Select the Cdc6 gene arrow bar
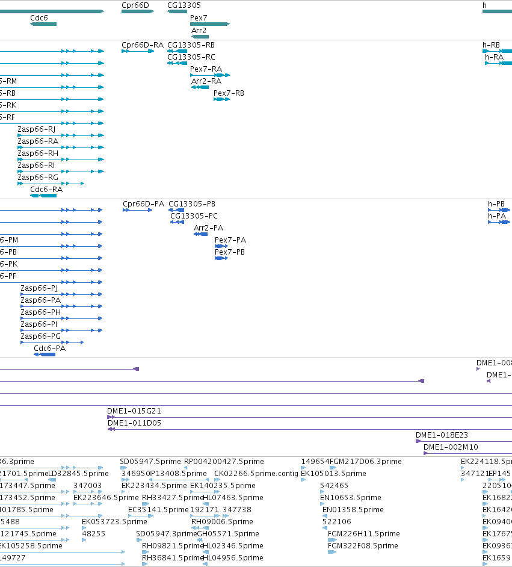512x567 pixels. [x=43, y=24]
